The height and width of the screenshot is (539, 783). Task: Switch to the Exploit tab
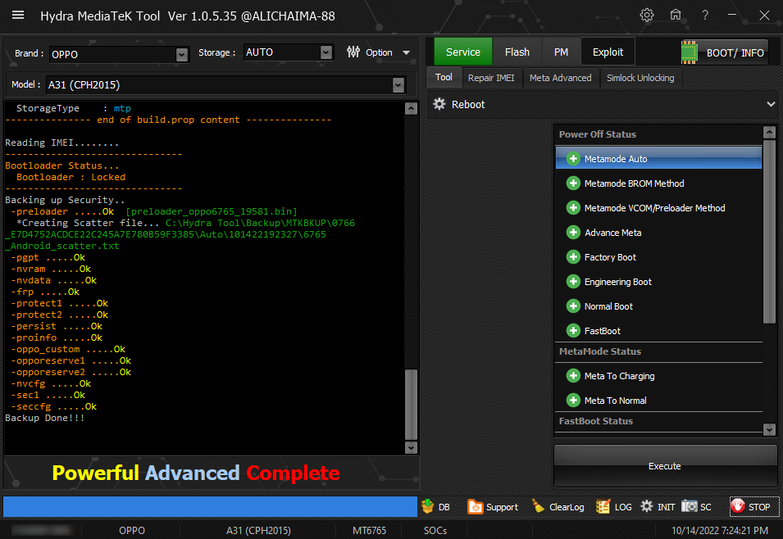coord(608,52)
